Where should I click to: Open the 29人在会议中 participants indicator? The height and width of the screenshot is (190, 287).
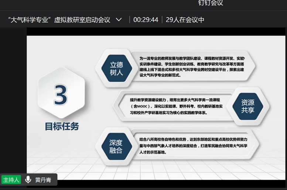(185, 20)
